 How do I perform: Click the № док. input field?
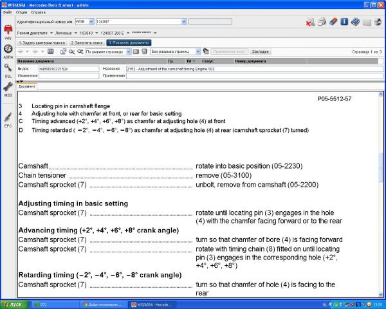point(69,69)
